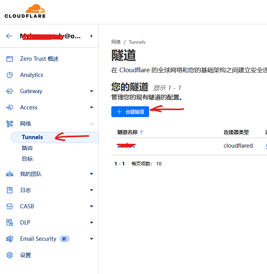Click the Tunnels breadcrumb
This screenshot has width=267, height=274.
[137, 42]
